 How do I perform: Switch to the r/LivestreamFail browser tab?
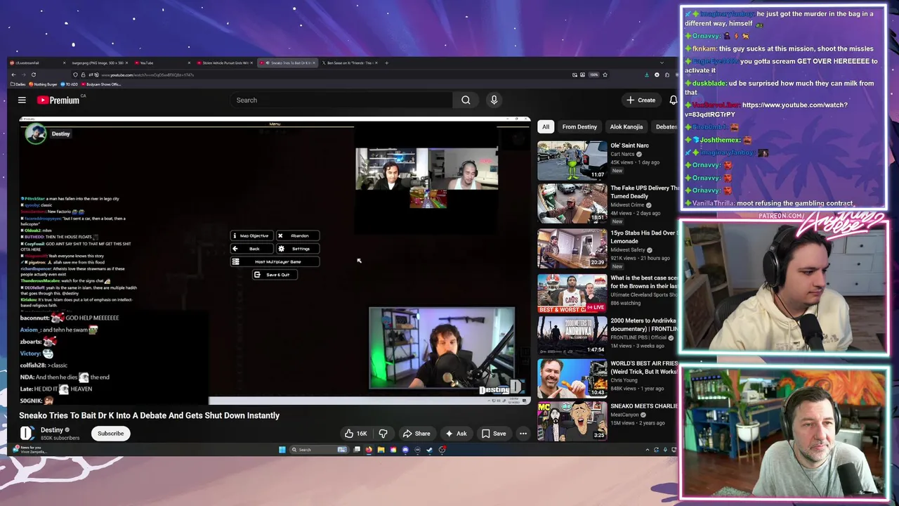click(x=38, y=63)
